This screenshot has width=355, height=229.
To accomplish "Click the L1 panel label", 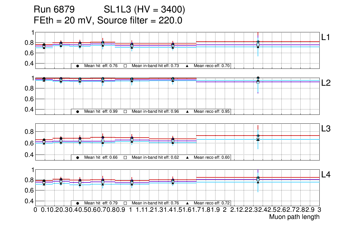I will (326, 37).
